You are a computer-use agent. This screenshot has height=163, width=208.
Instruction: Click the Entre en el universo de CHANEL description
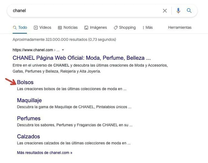90,68
